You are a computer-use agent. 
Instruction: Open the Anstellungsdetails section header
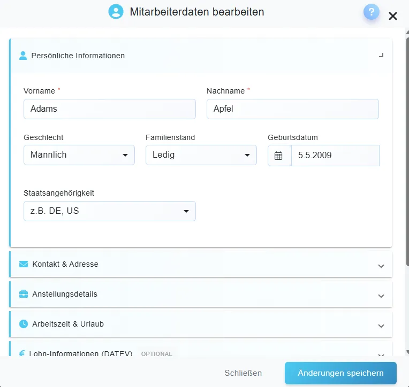(201, 294)
